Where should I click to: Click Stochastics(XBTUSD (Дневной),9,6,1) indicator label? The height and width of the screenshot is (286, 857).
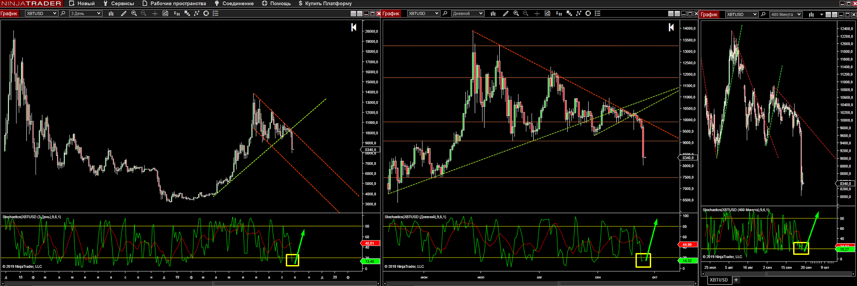point(415,217)
